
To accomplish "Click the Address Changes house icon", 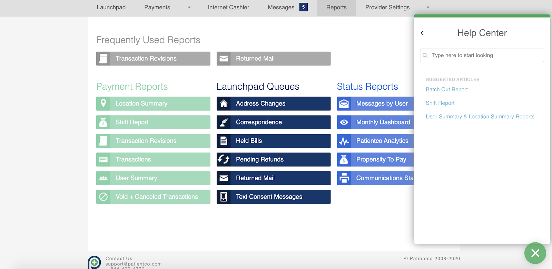I will (224, 103).
